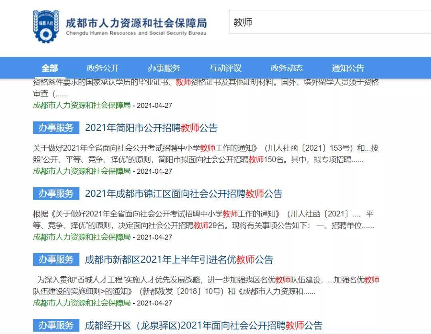The height and width of the screenshot is (334, 431).
Task: Open the 成都经开区（龙泉驿区）教师公告 link
Action: pyautogui.click(x=204, y=325)
